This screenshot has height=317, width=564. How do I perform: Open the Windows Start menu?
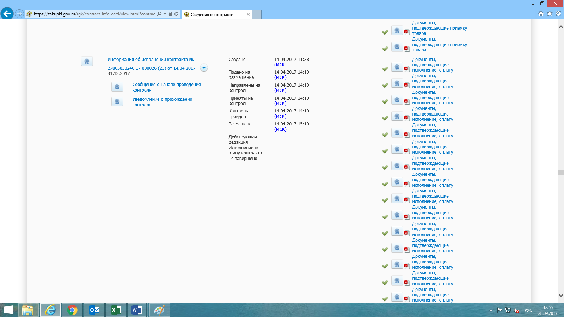point(8,310)
